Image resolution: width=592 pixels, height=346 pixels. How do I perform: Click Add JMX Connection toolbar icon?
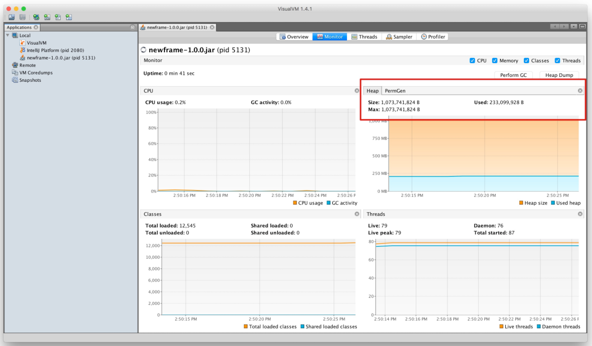[x=47, y=17]
